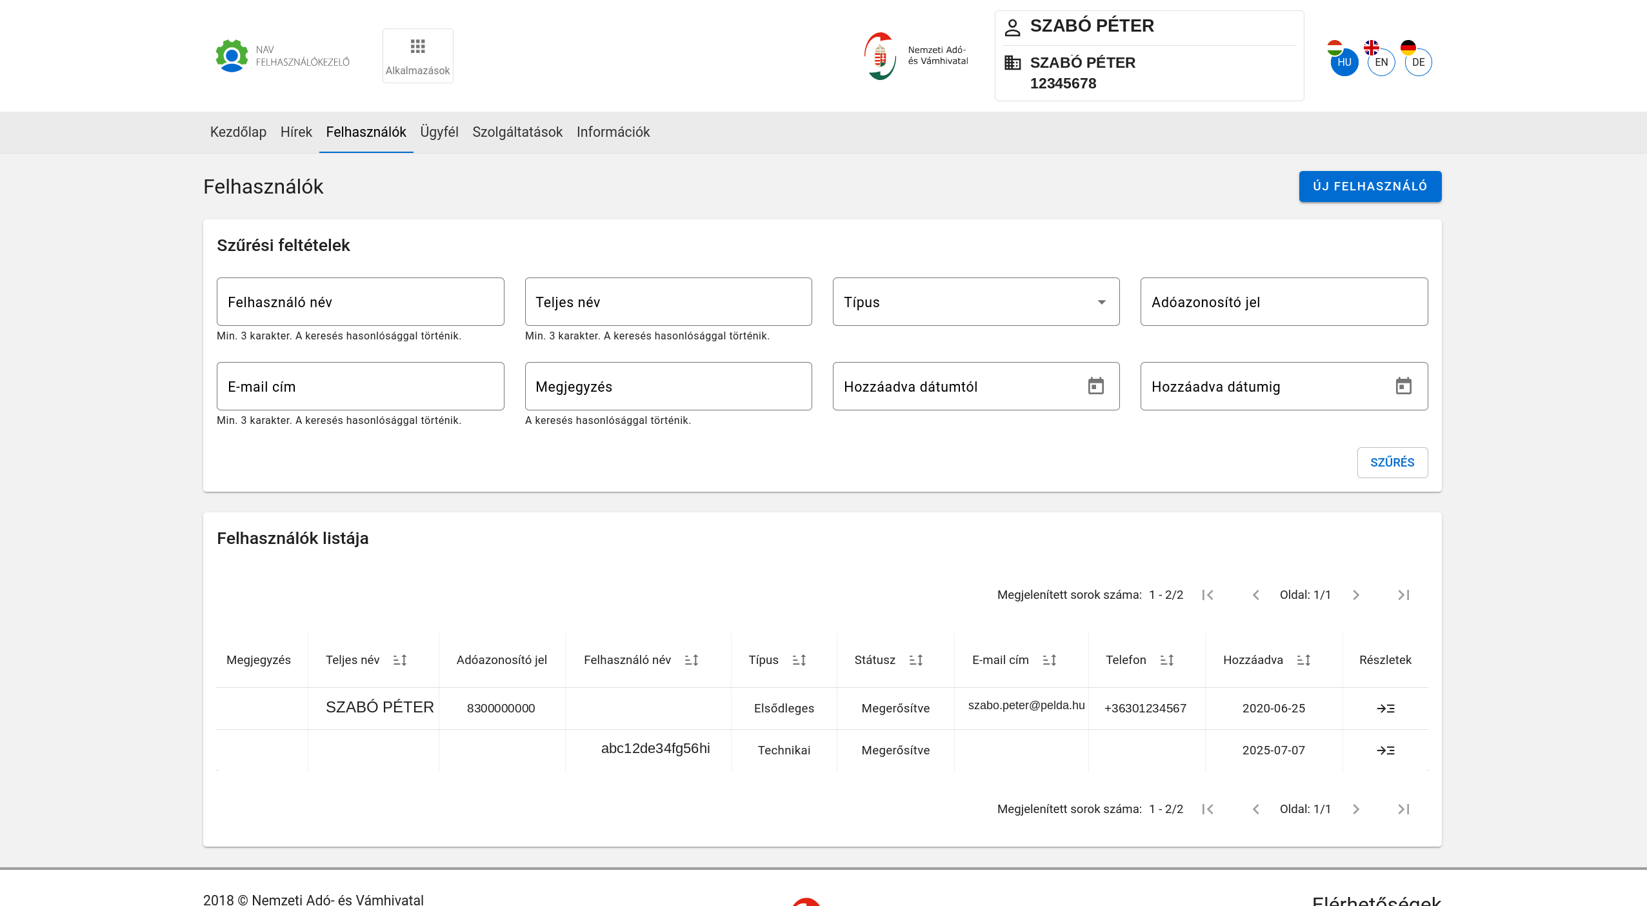Viewport: 1647px width, 906px height.
Task: Focus the Teljes név filter field
Action: click(668, 302)
